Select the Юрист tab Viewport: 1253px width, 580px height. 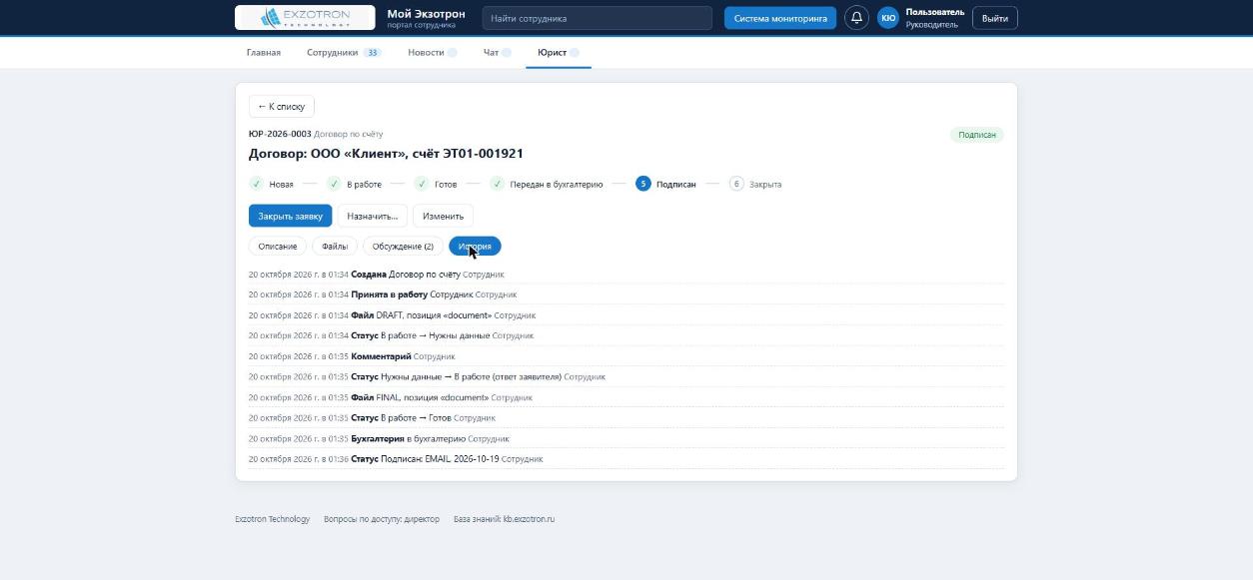coord(559,52)
